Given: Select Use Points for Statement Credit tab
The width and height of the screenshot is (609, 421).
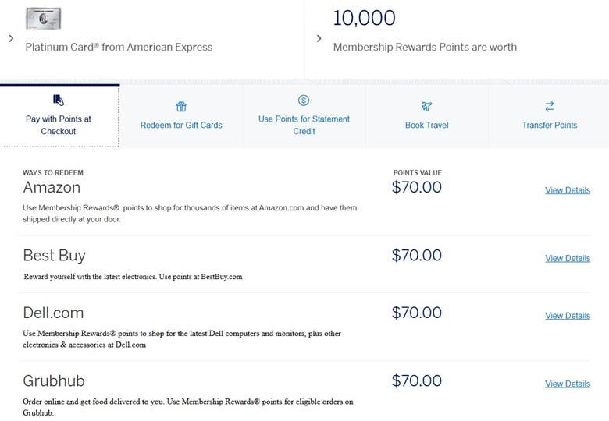Looking at the screenshot, I should click(x=304, y=125).
